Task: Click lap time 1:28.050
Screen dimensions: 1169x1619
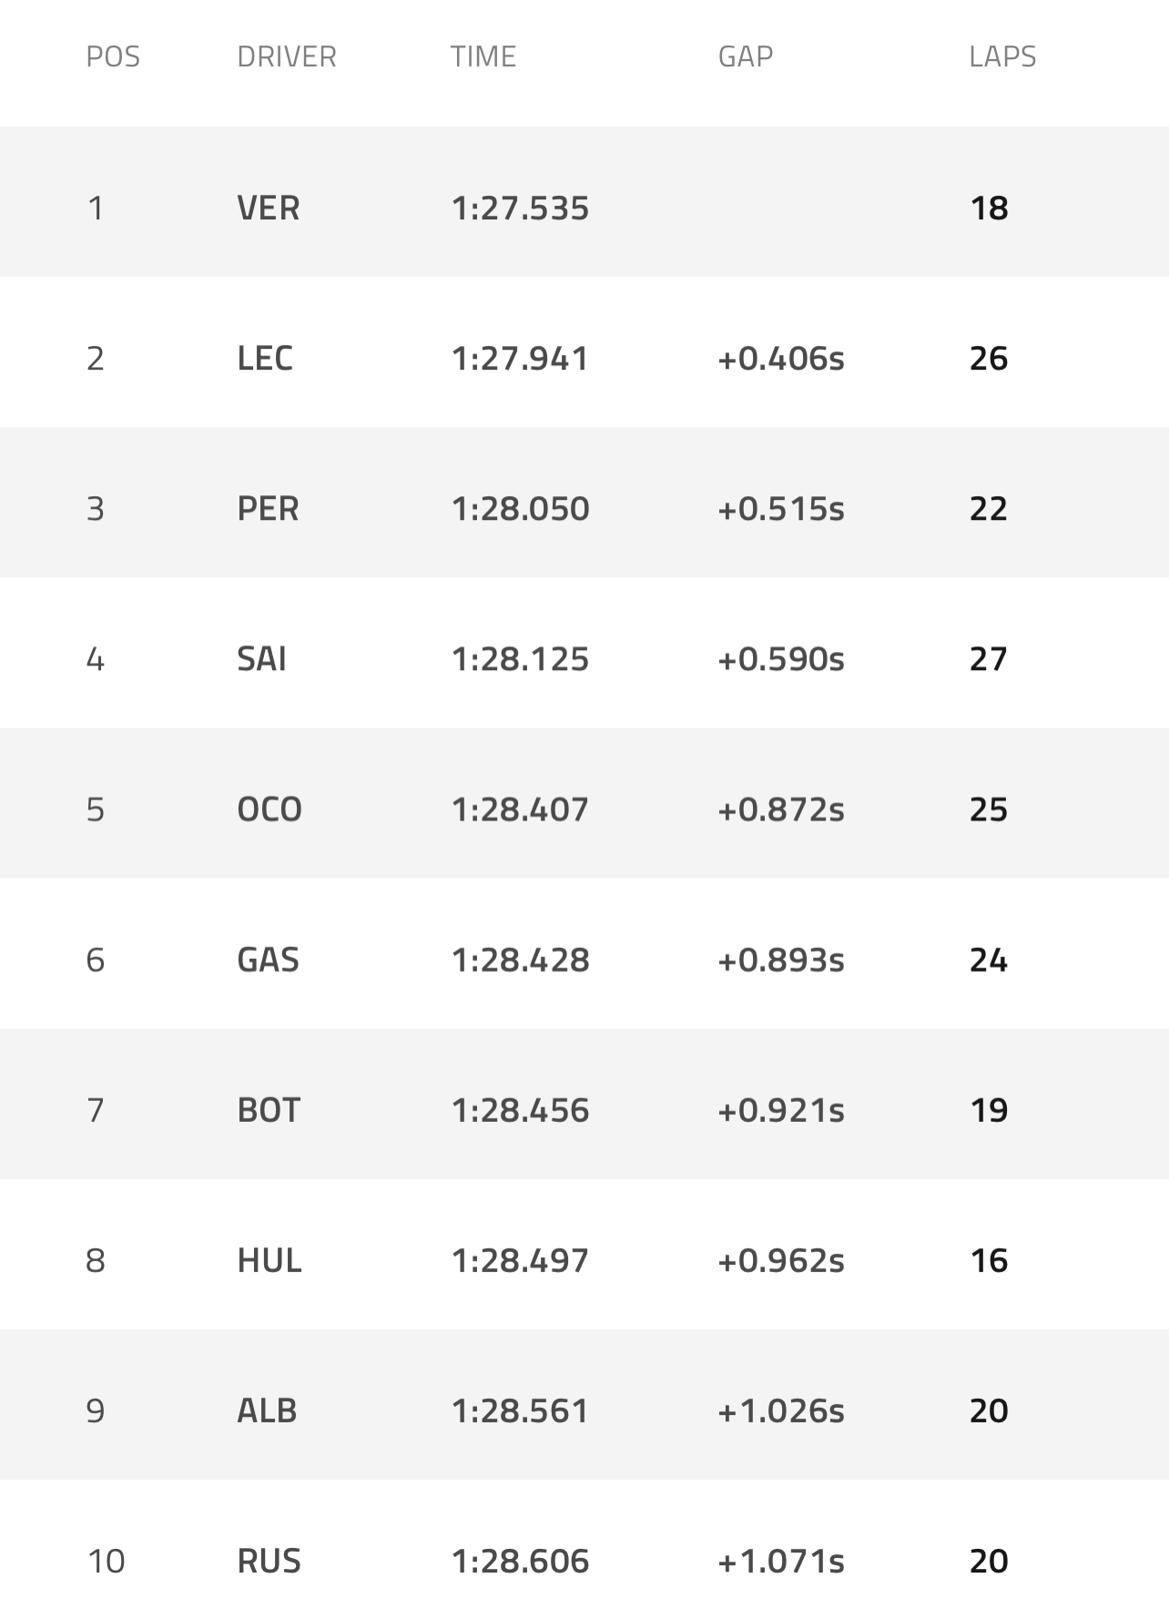Action: pos(520,509)
